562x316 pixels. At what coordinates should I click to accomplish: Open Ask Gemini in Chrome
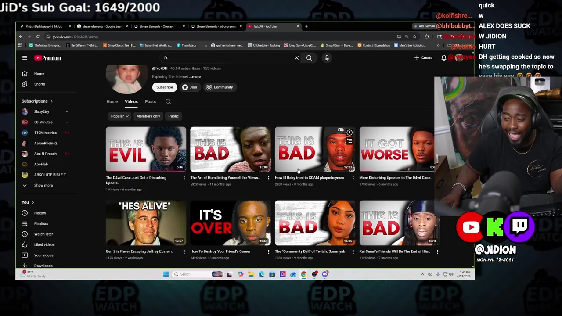pyautogui.click(x=424, y=26)
